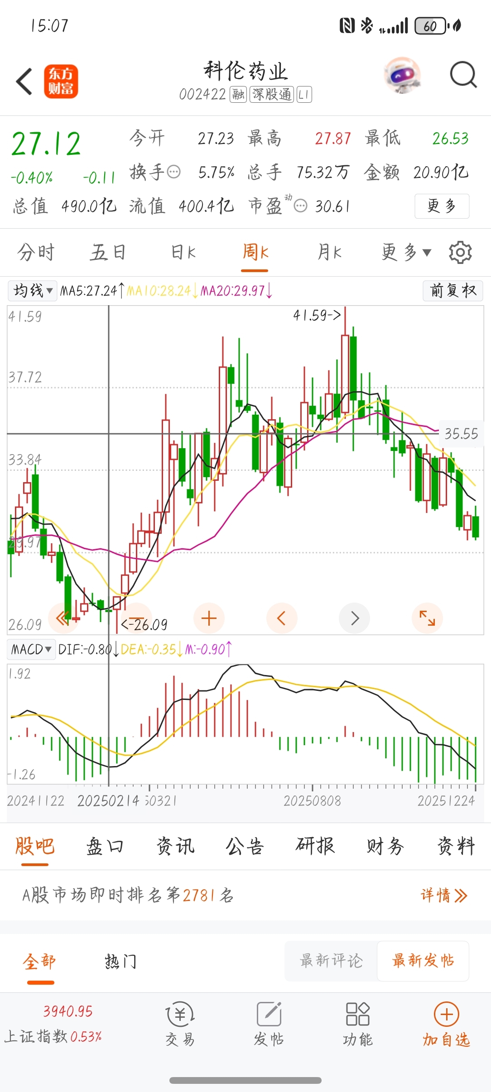Viewport: 491px width, 1092px height.
Task: Open the 交易 trade icon
Action: pos(180,1024)
